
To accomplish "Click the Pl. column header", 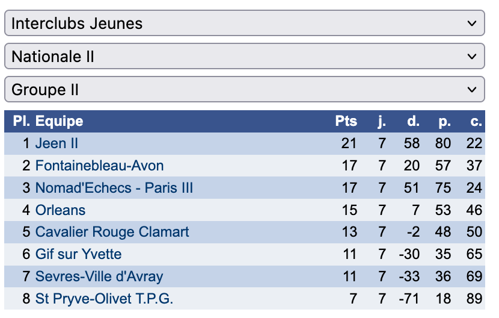I will (21, 121).
